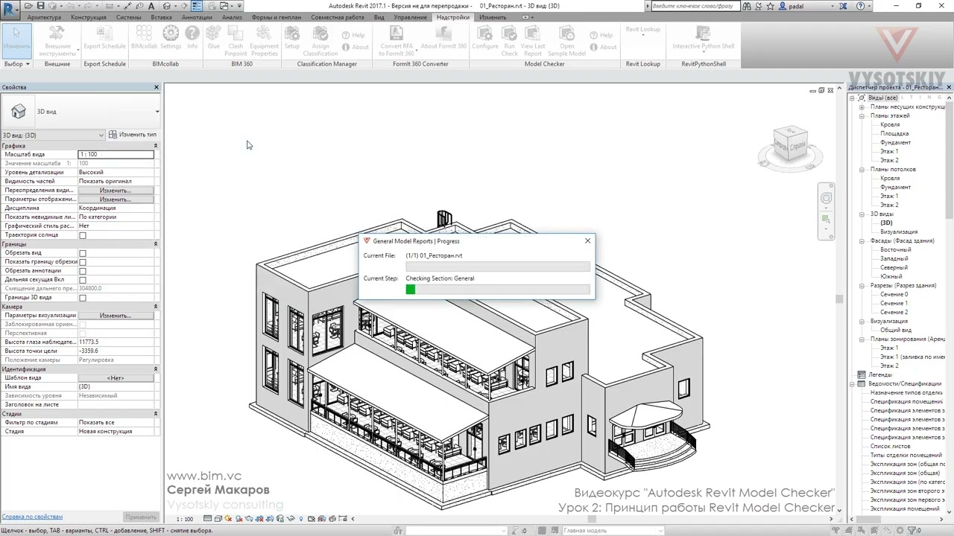Click Convert RFA to FormIt 360
The image size is (954, 536).
[397, 40]
